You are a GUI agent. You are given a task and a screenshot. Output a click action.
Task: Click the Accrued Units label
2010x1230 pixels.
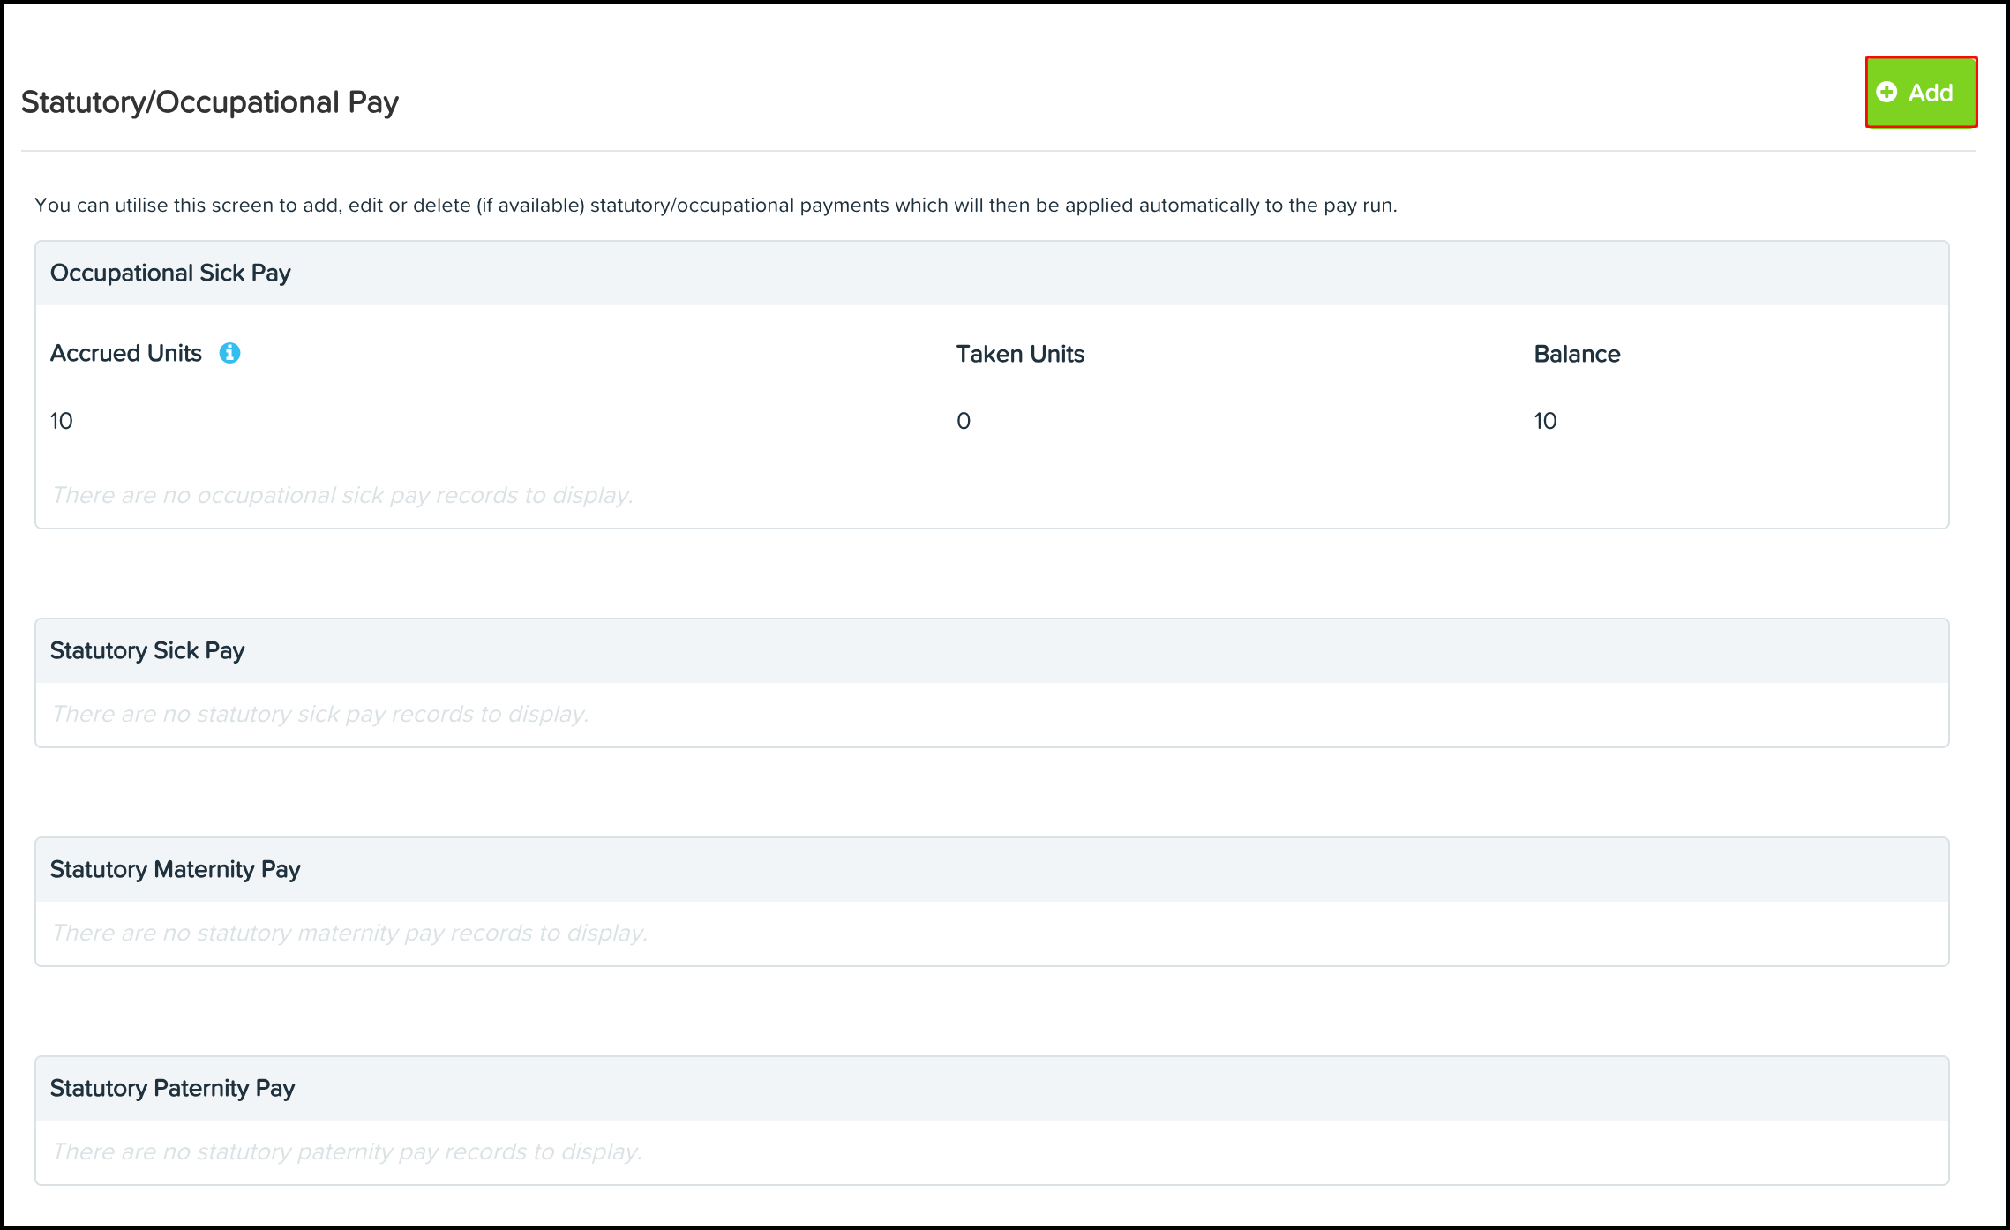126,354
